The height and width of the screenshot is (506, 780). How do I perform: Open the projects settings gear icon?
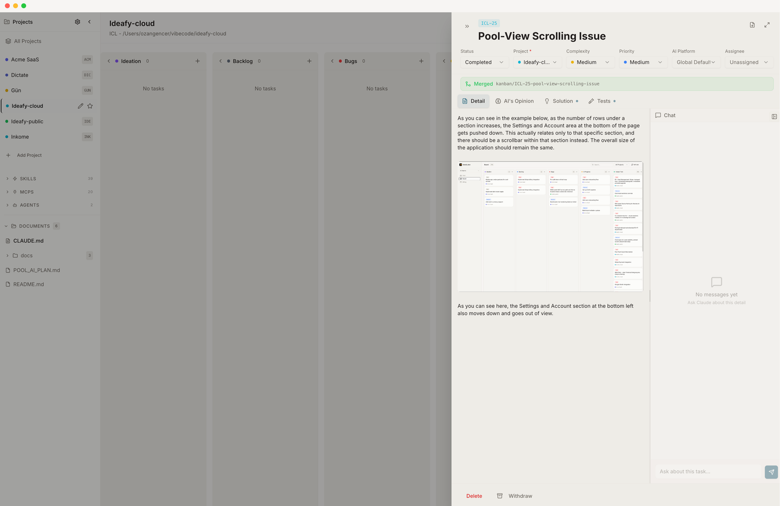point(77,22)
